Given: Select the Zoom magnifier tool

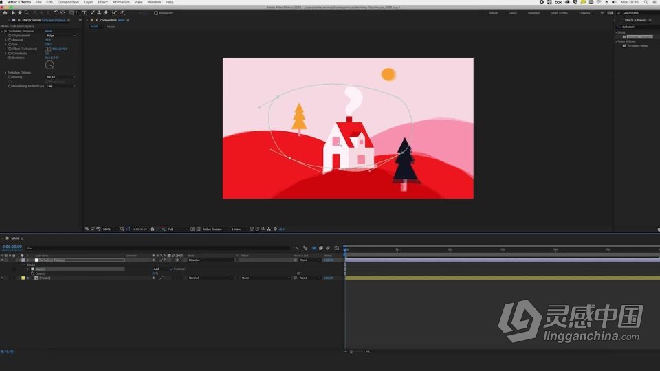Looking at the screenshot, I should 27,13.
